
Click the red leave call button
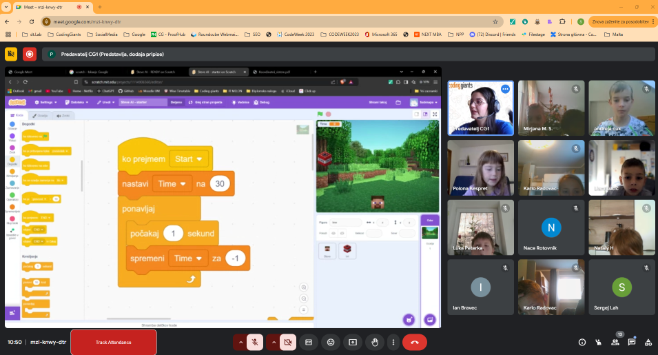(414, 342)
